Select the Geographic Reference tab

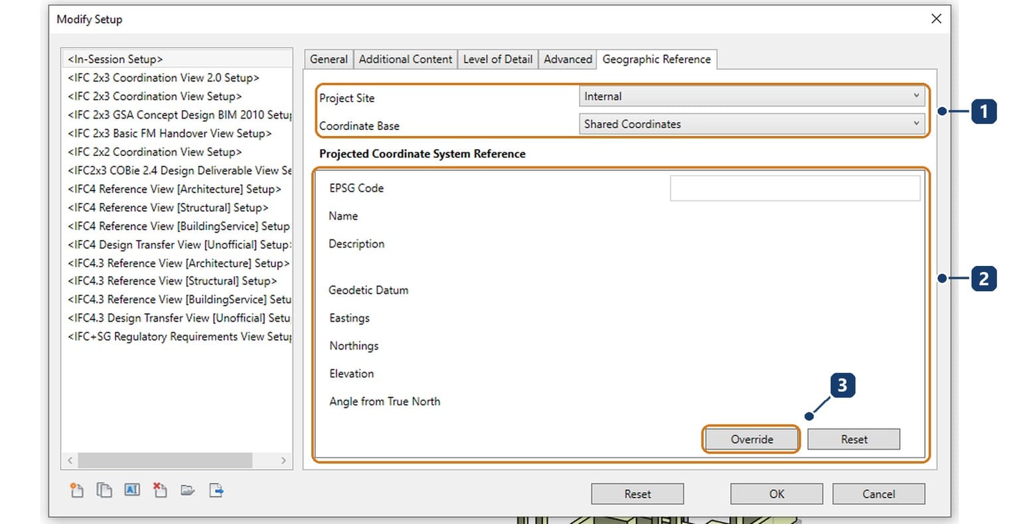[x=657, y=59]
